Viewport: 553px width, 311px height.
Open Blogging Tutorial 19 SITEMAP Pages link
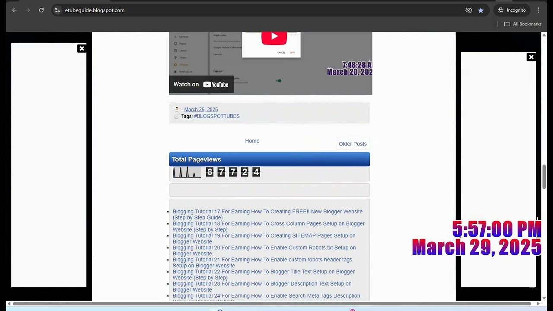point(264,238)
